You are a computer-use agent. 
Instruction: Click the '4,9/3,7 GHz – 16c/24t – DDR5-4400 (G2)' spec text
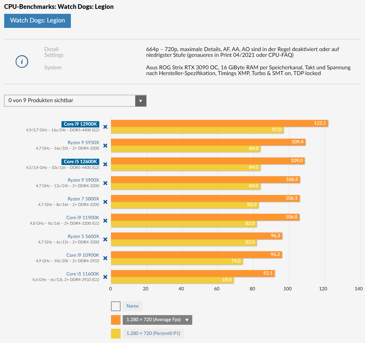(x=63, y=130)
